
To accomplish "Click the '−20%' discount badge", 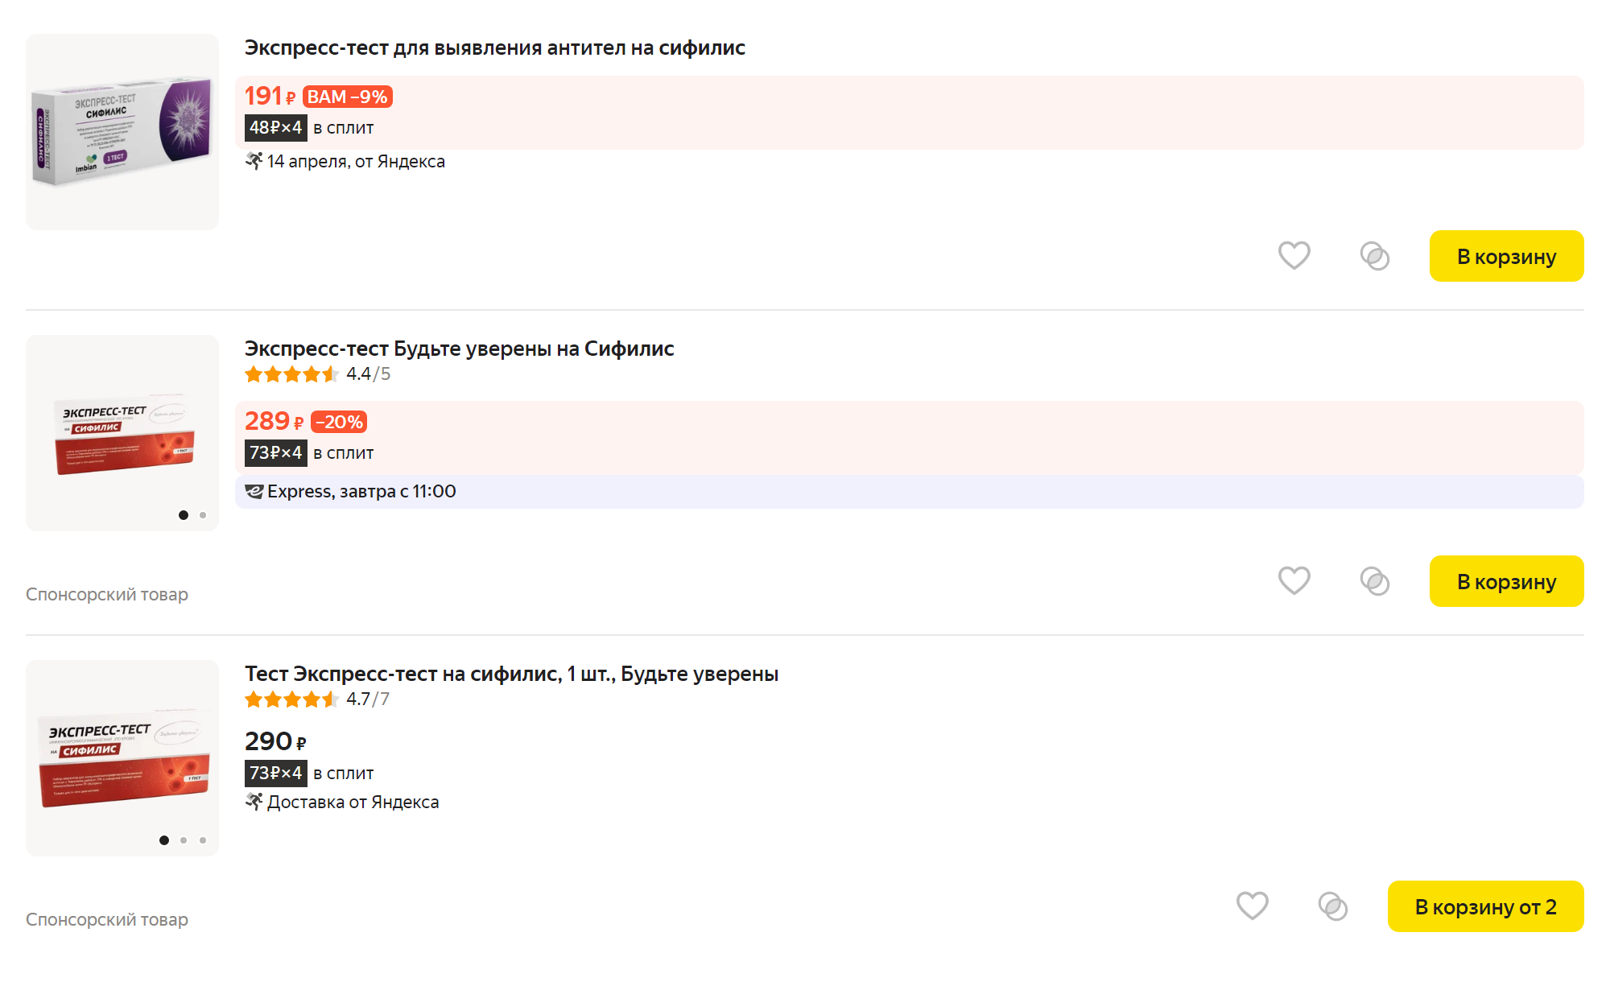I will coord(339,422).
